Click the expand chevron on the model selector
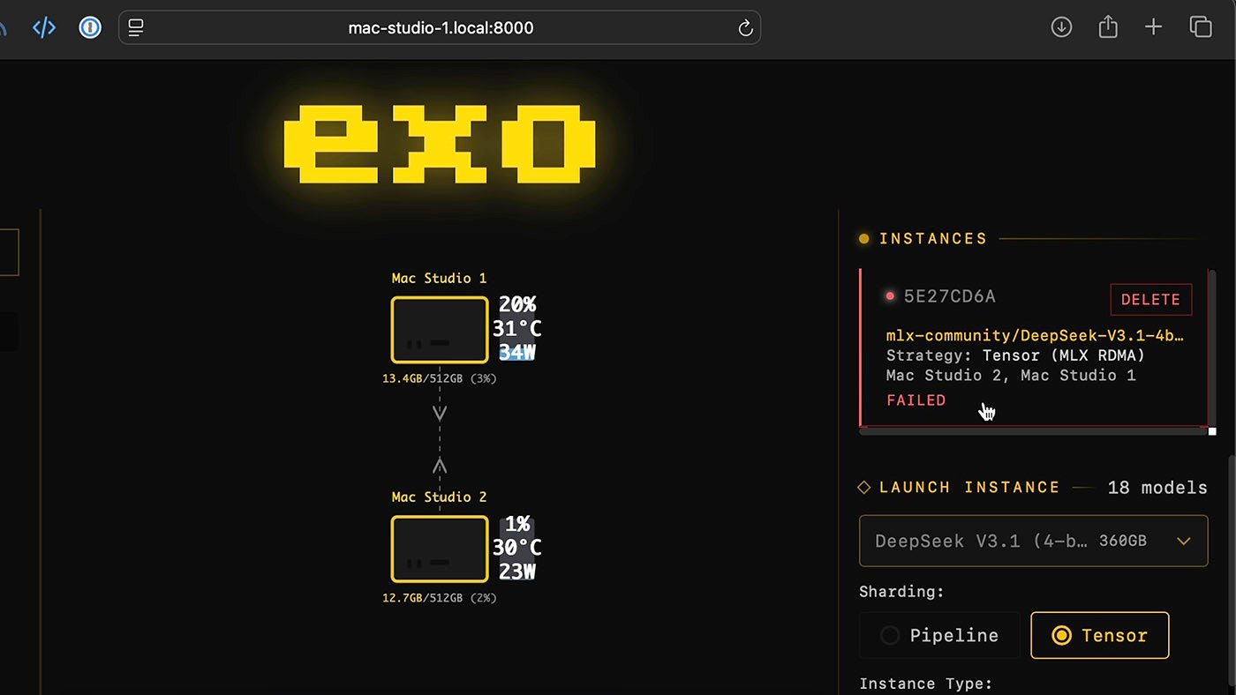Image resolution: width=1236 pixels, height=695 pixels. point(1183,541)
